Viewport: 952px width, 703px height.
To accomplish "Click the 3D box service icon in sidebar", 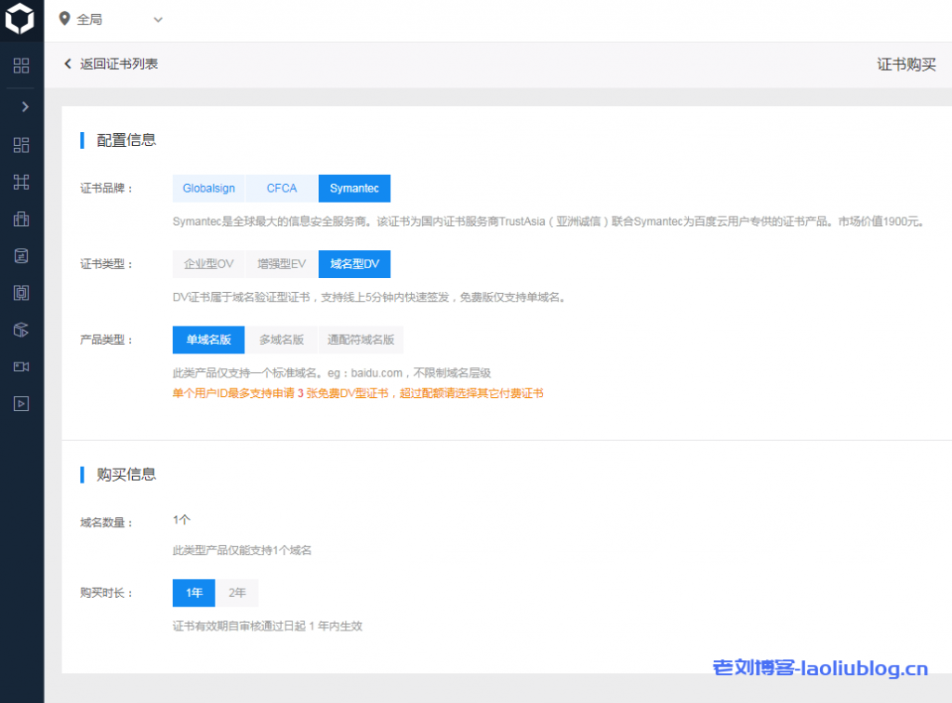I will [20, 328].
